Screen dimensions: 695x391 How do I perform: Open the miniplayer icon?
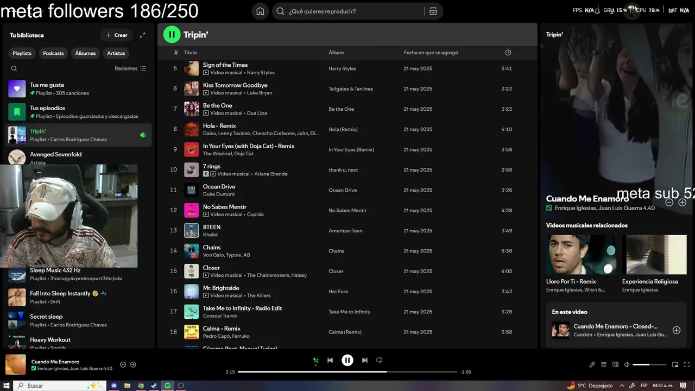click(x=675, y=365)
